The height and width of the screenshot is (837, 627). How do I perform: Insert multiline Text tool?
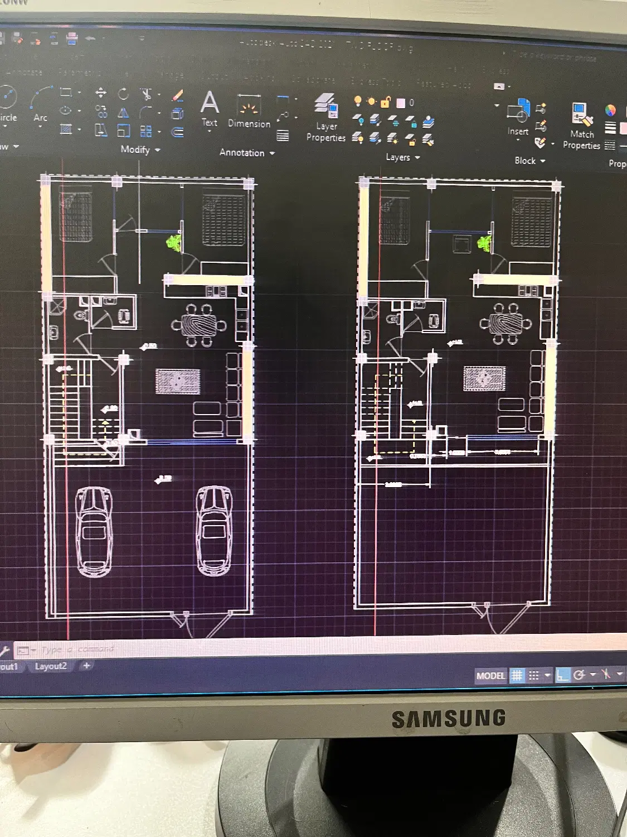pos(210,109)
